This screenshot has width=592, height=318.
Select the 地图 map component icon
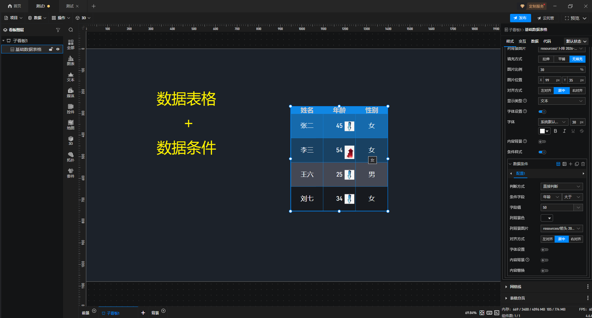(x=70, y=124)
